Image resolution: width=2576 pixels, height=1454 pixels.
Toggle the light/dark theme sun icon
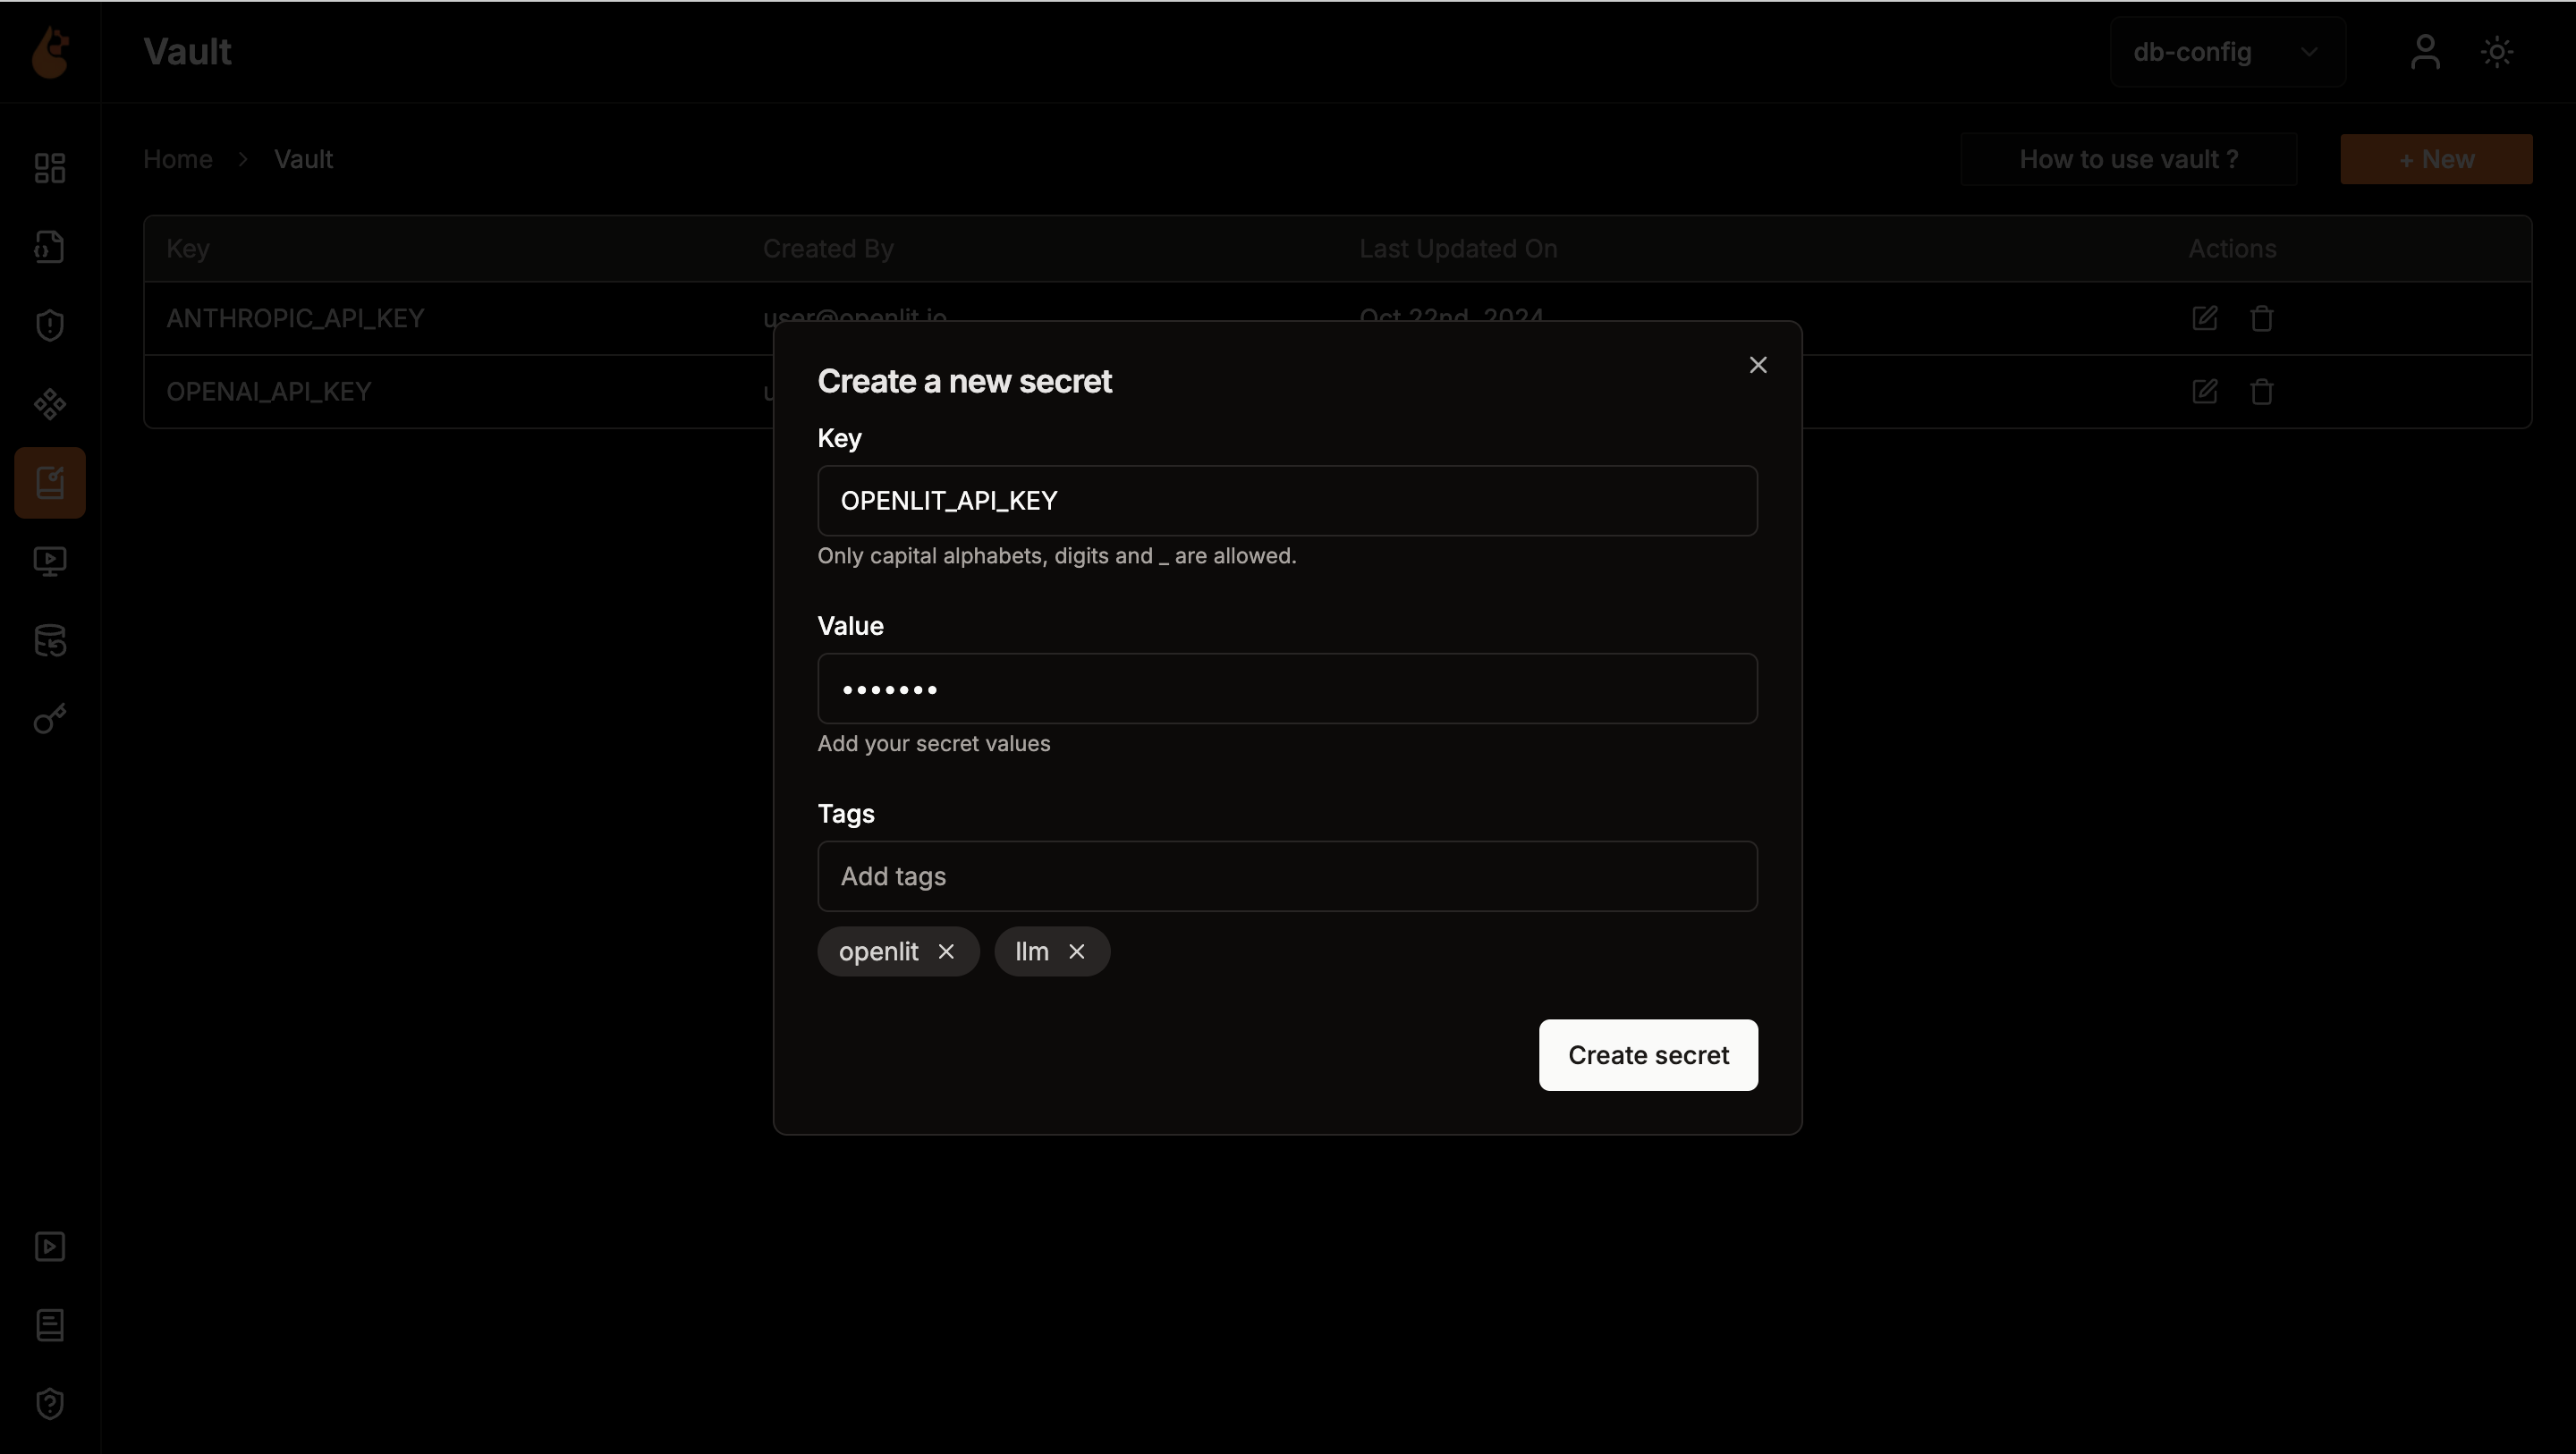tap(2497, 52)
